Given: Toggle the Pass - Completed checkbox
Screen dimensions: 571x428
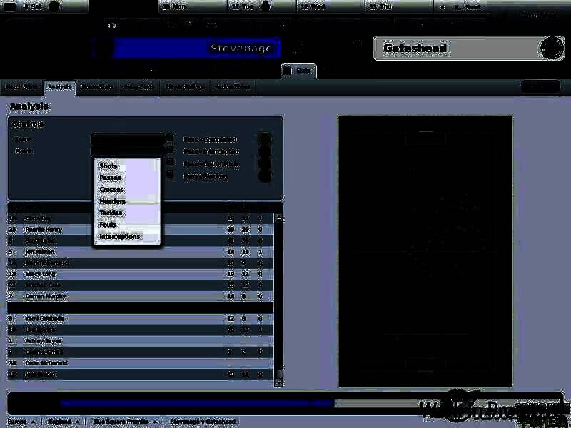Looking at the screenshot, I should pos(170,138).
